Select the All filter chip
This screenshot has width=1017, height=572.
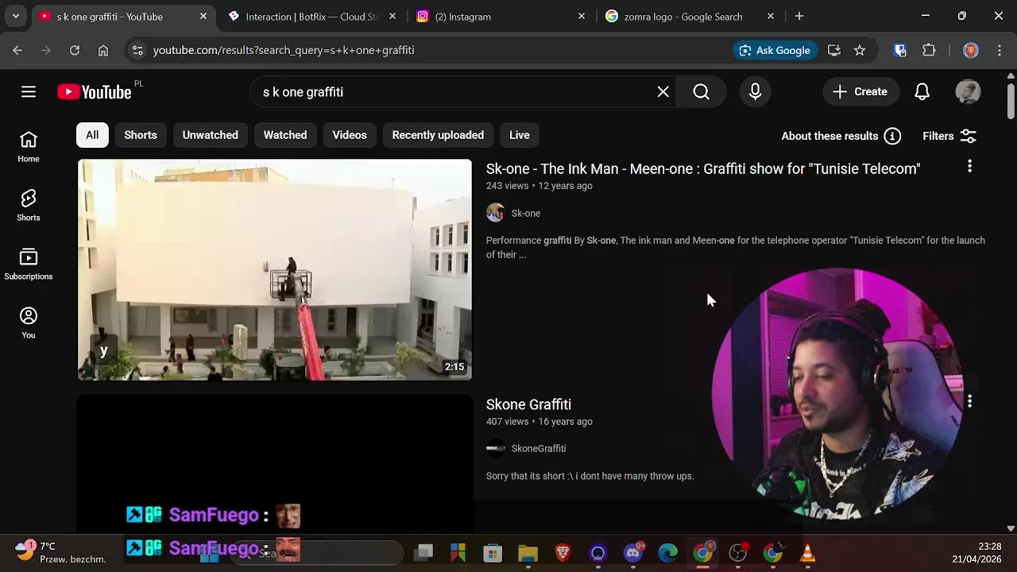[92, 135]
